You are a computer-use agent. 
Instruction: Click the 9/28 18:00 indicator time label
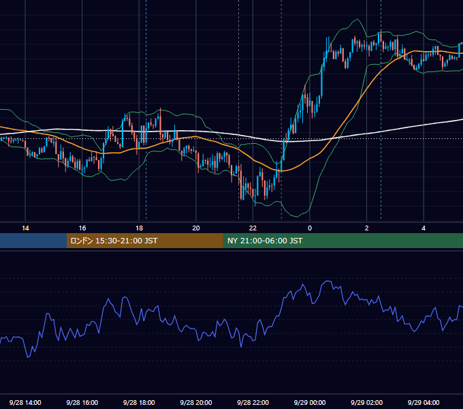[139, 402]
